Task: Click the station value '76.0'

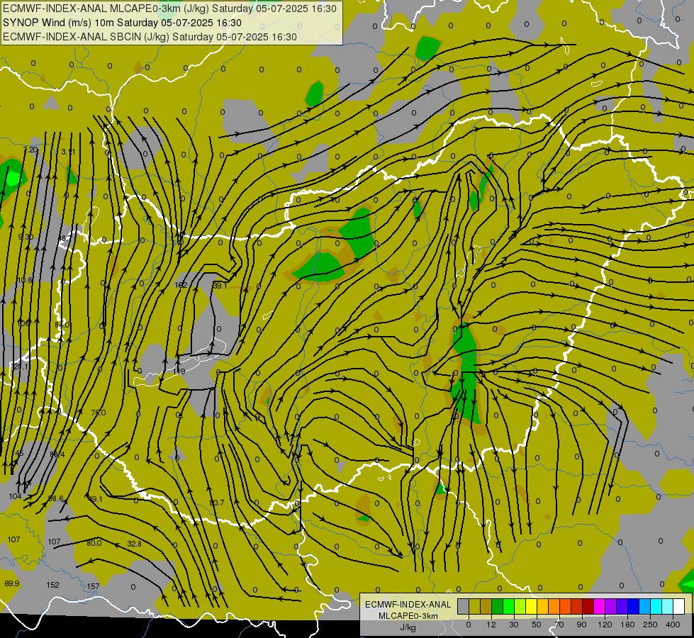Action: click(99, 413)
